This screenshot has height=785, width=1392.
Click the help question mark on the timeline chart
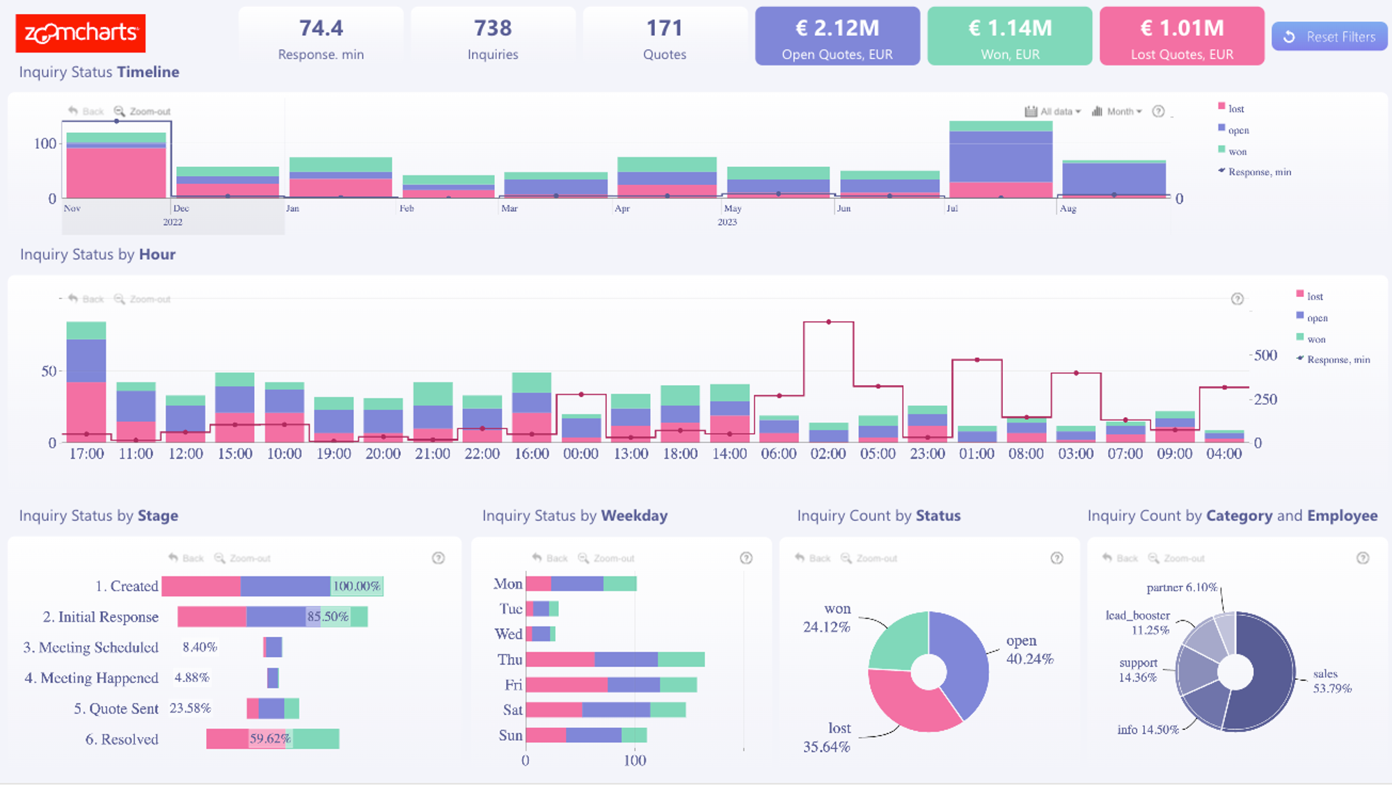tap(1158, 111)
